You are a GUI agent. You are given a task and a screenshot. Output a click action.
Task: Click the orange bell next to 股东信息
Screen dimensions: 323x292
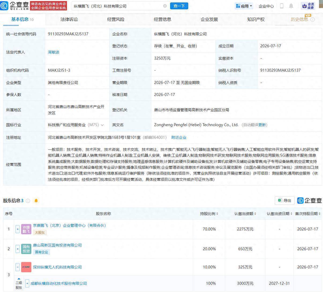coord(36,201)
